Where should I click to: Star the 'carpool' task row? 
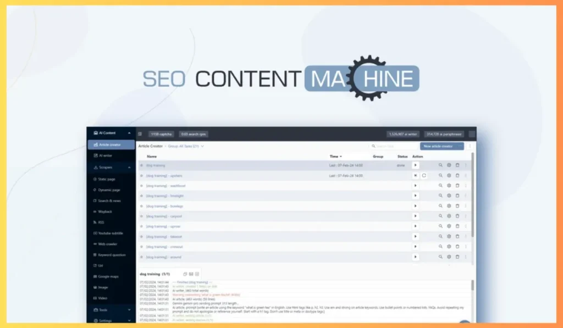141,216
